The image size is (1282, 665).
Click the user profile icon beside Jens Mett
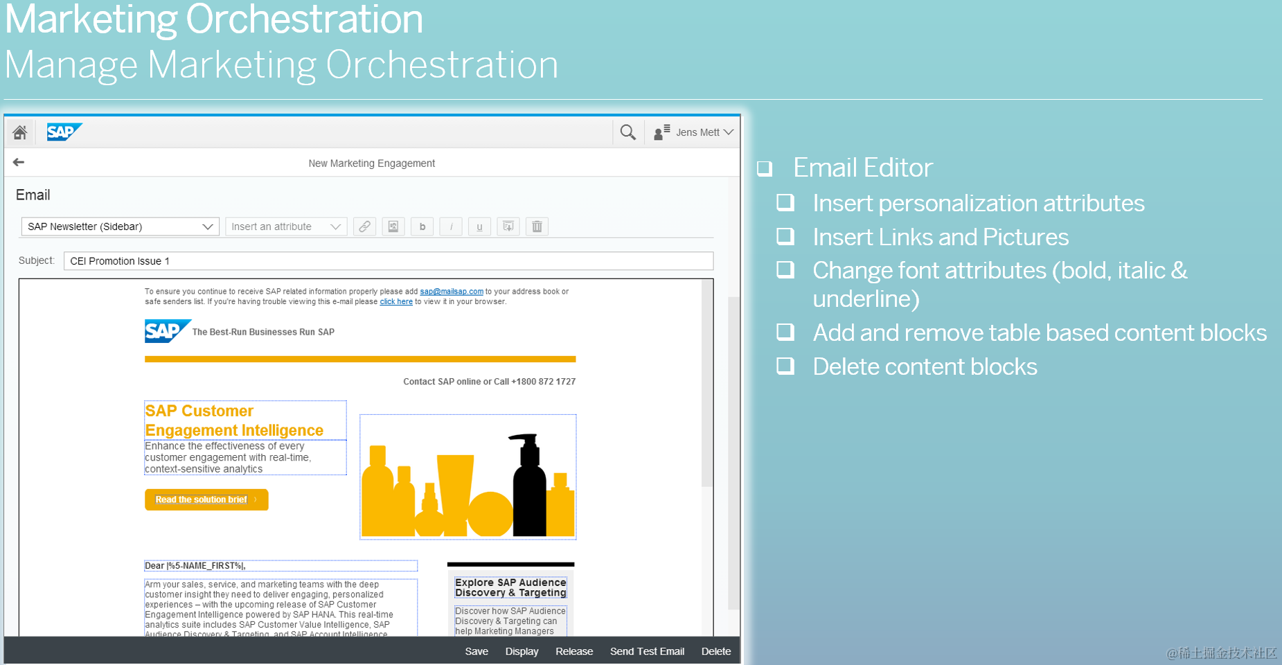tap(661, 132)
